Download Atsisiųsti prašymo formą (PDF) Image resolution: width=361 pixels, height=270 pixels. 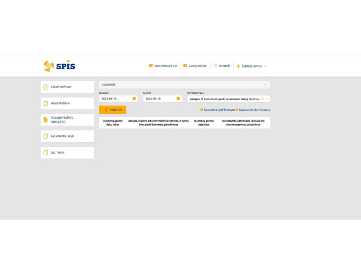tap(67, 120)
